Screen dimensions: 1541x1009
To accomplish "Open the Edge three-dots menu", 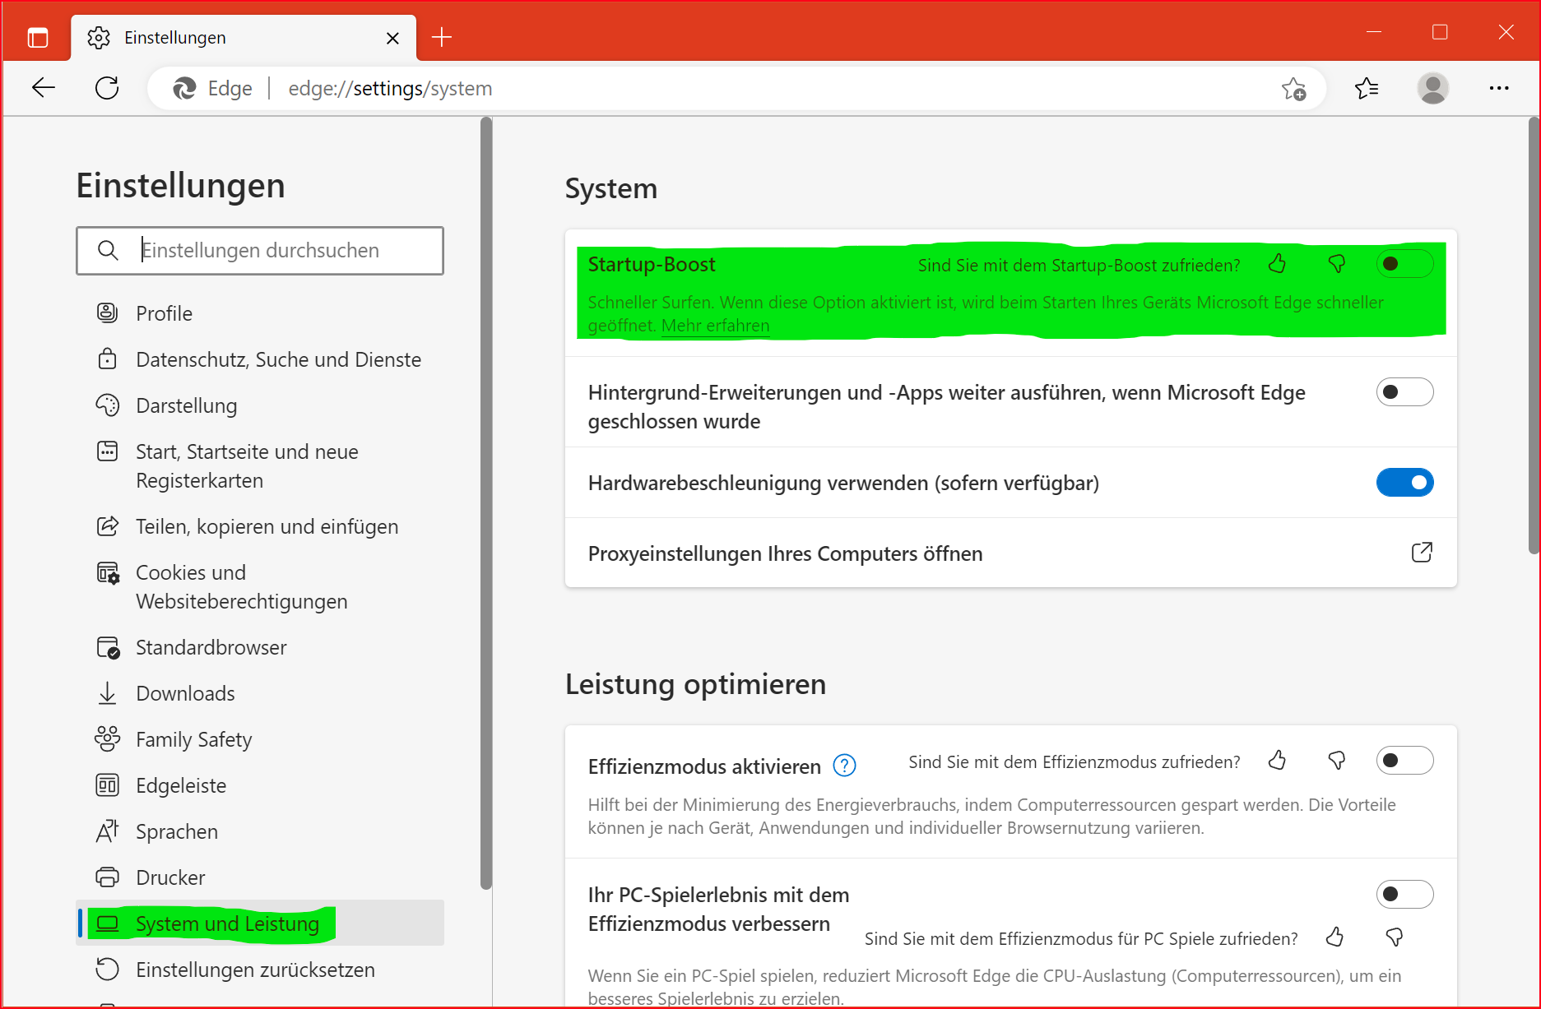I will point(1499,87).
